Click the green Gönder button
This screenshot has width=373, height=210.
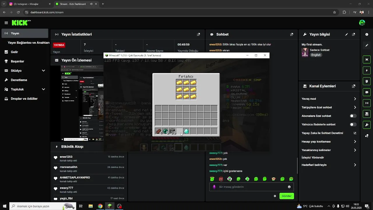pos(286,196)
